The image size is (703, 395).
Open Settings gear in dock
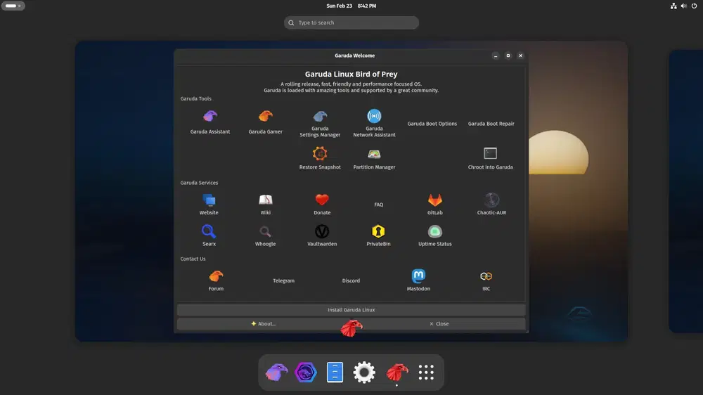coord(364,372)
